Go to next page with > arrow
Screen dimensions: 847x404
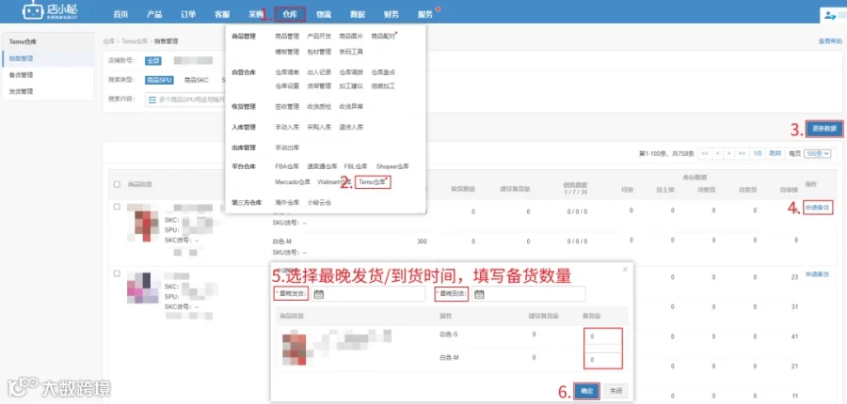729,154
